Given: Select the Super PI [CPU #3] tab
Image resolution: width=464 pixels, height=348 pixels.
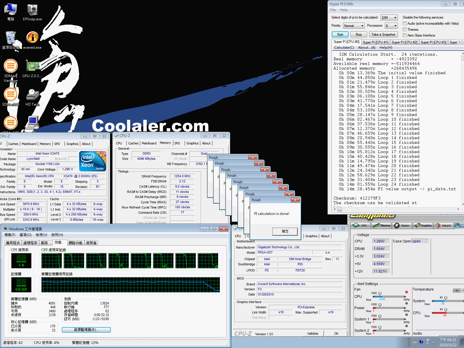Looking at the screenshot, I should [x=433, y=42].
